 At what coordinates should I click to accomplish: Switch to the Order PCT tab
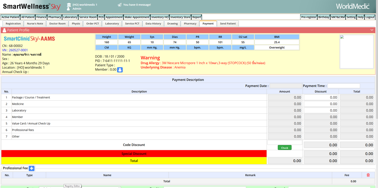pos(93,24)
